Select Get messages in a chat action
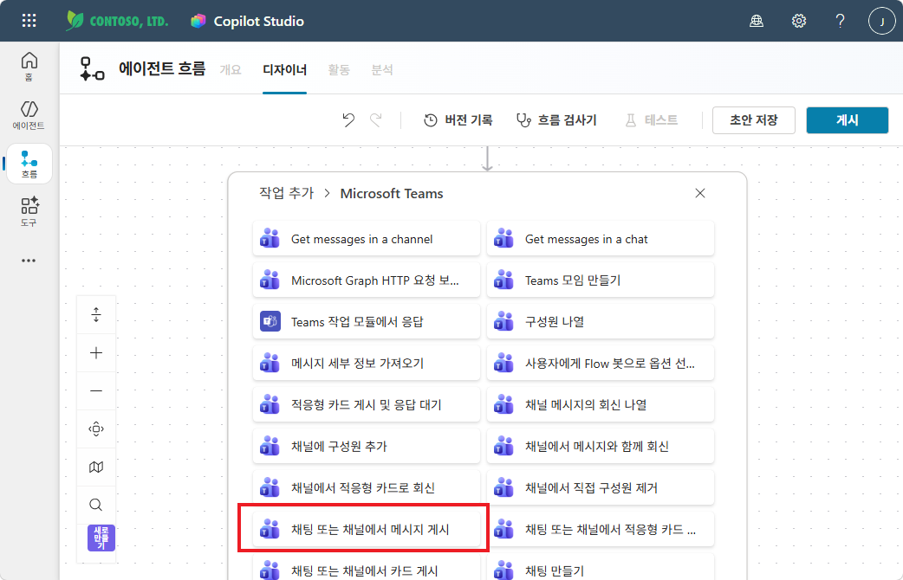 [x=600, y=239]
